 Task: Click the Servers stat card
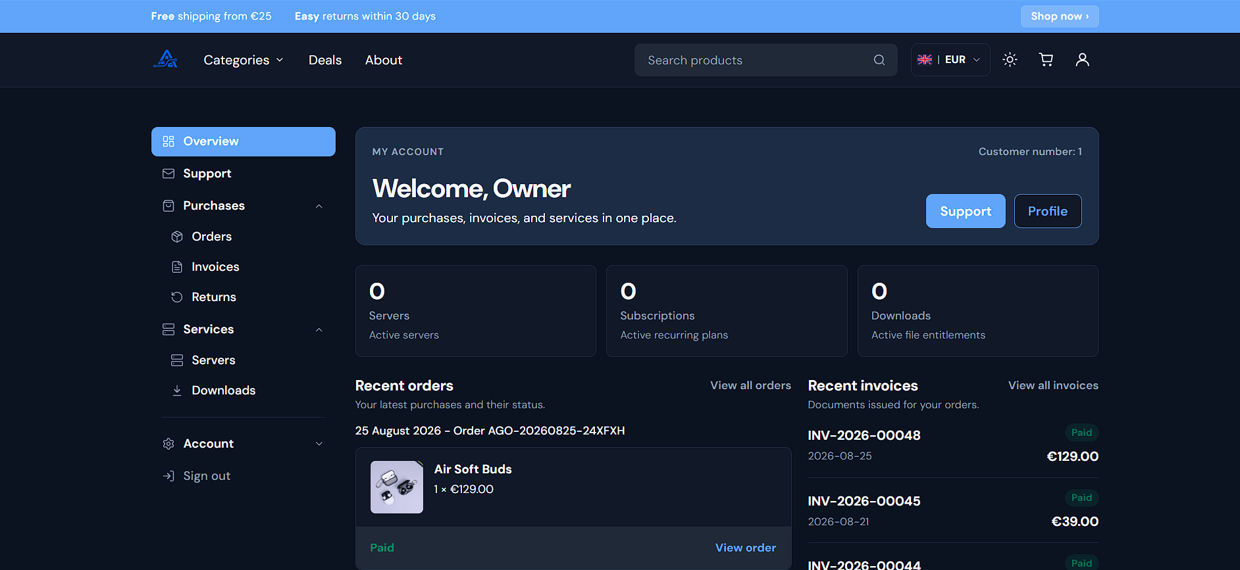click(476, 311)
